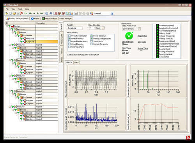195x143 pixels.
Task: Enable the Overall Acceleration checkbox
Action: coord(69,36)
